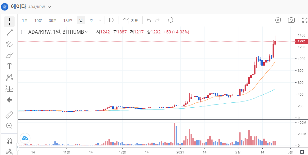Select the 주 weekly interval
The image size is (308, 155).
[x=91, y=20]
